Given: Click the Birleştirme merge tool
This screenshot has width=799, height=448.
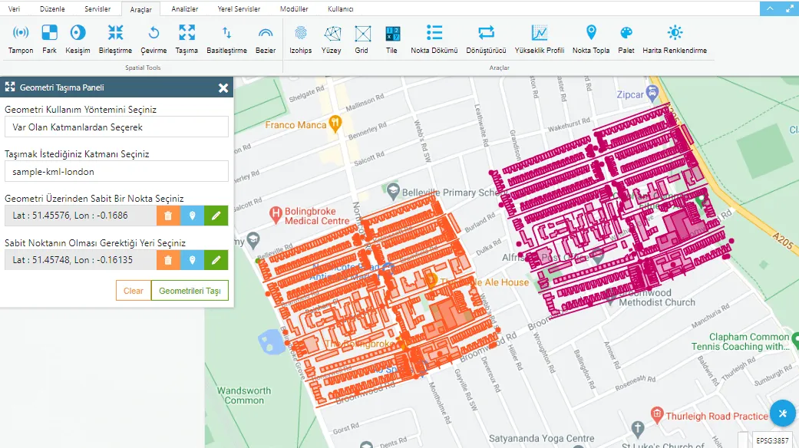Looking at the screenshot, I should click(x=115, y=39).
